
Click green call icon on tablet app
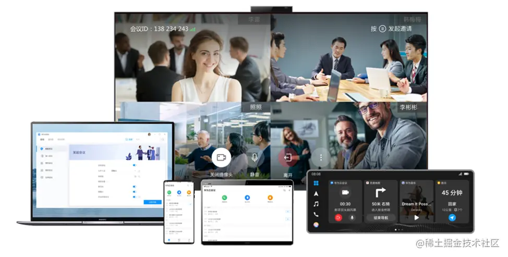pyautogui.click(x=224, y=198)
